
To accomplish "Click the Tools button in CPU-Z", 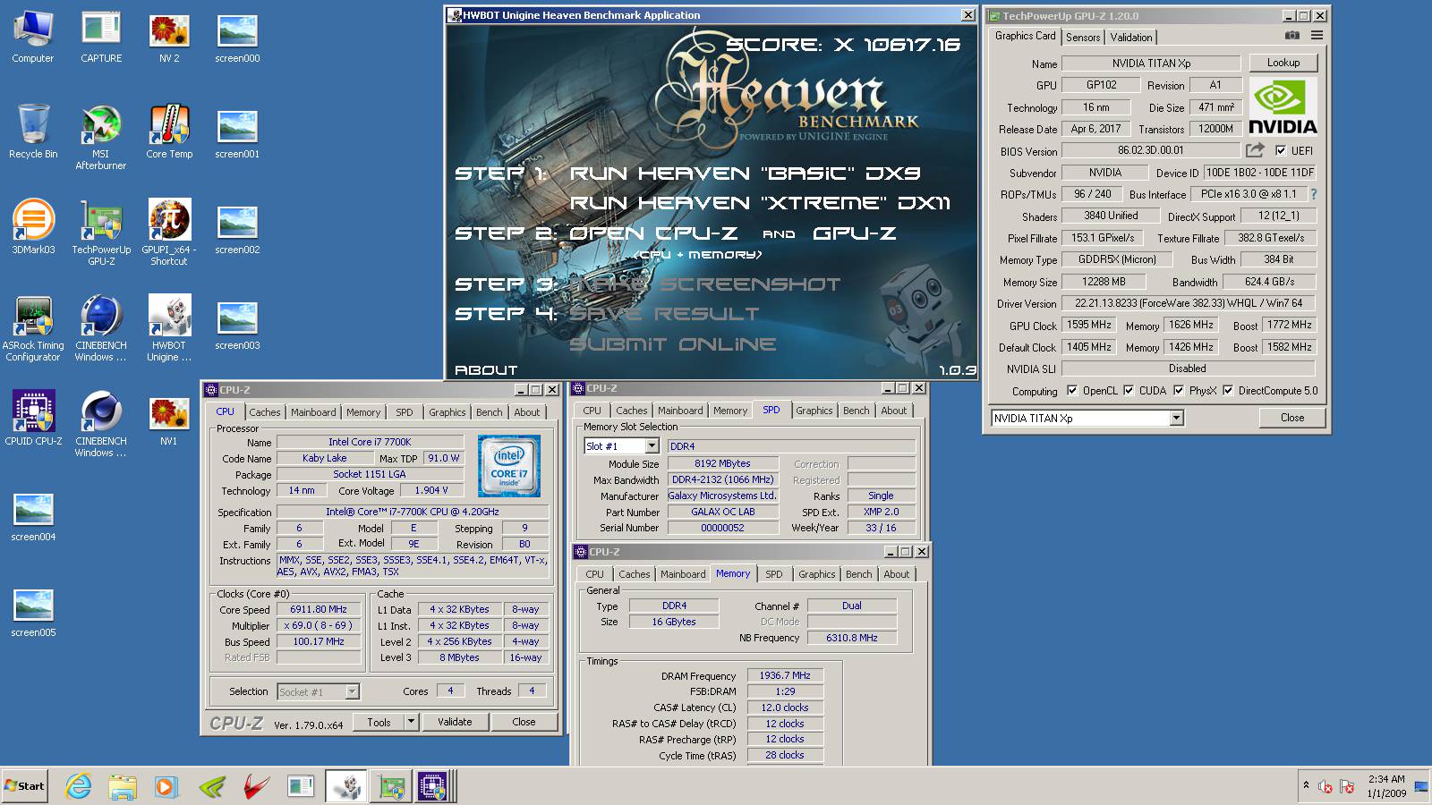I will tap(379, 722).
